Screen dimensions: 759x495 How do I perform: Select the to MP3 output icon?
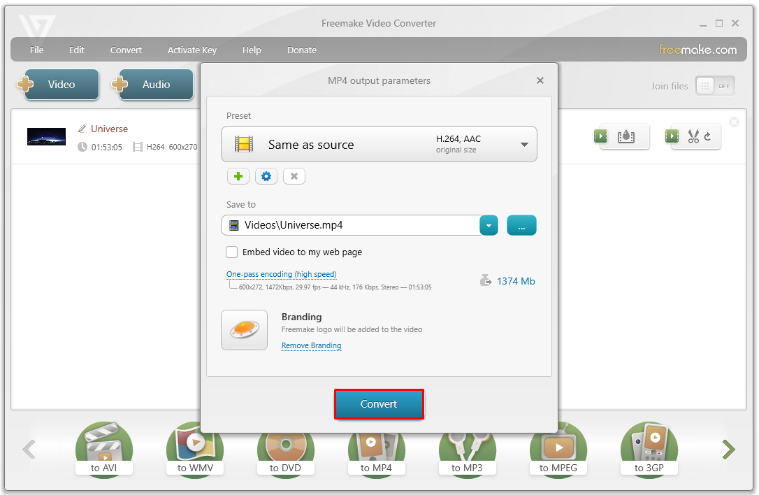pos(467,455)
